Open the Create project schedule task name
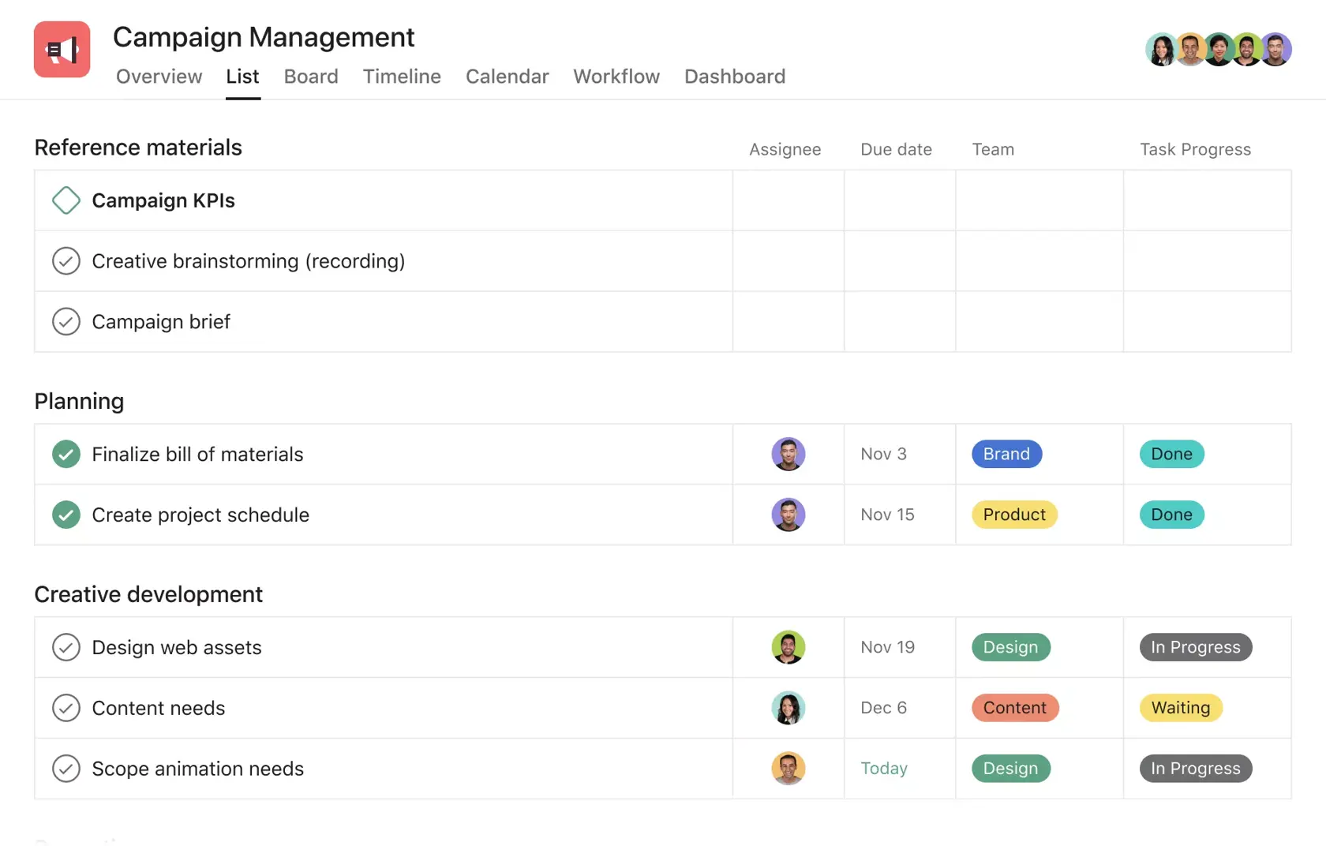This screenshot has width=1326, height=846. click(200, 515)
